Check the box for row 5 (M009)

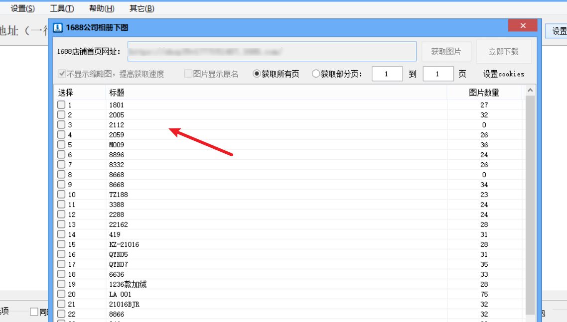coord(61,144)
